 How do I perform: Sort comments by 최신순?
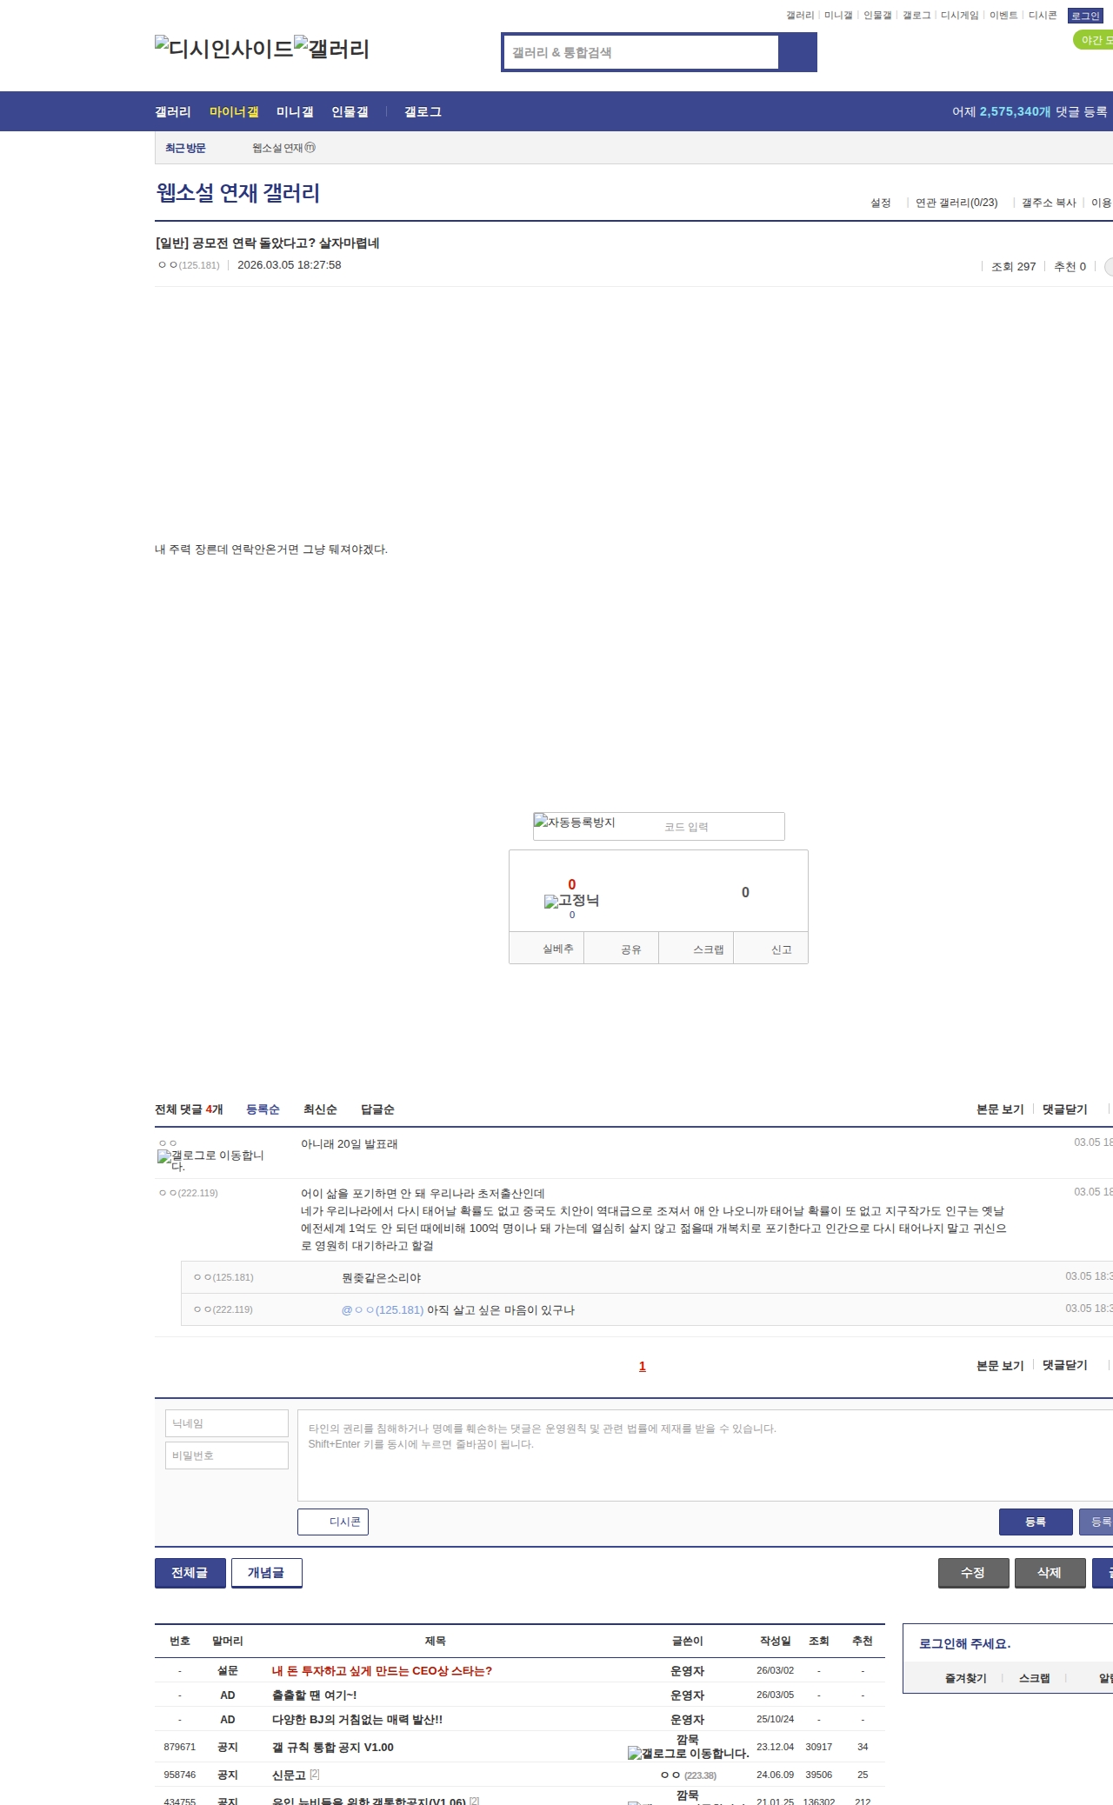[320, 1109]
